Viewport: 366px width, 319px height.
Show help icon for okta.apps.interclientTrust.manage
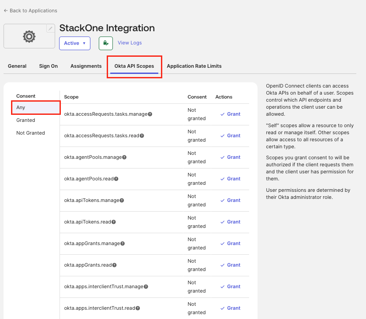tap(146, 286)
